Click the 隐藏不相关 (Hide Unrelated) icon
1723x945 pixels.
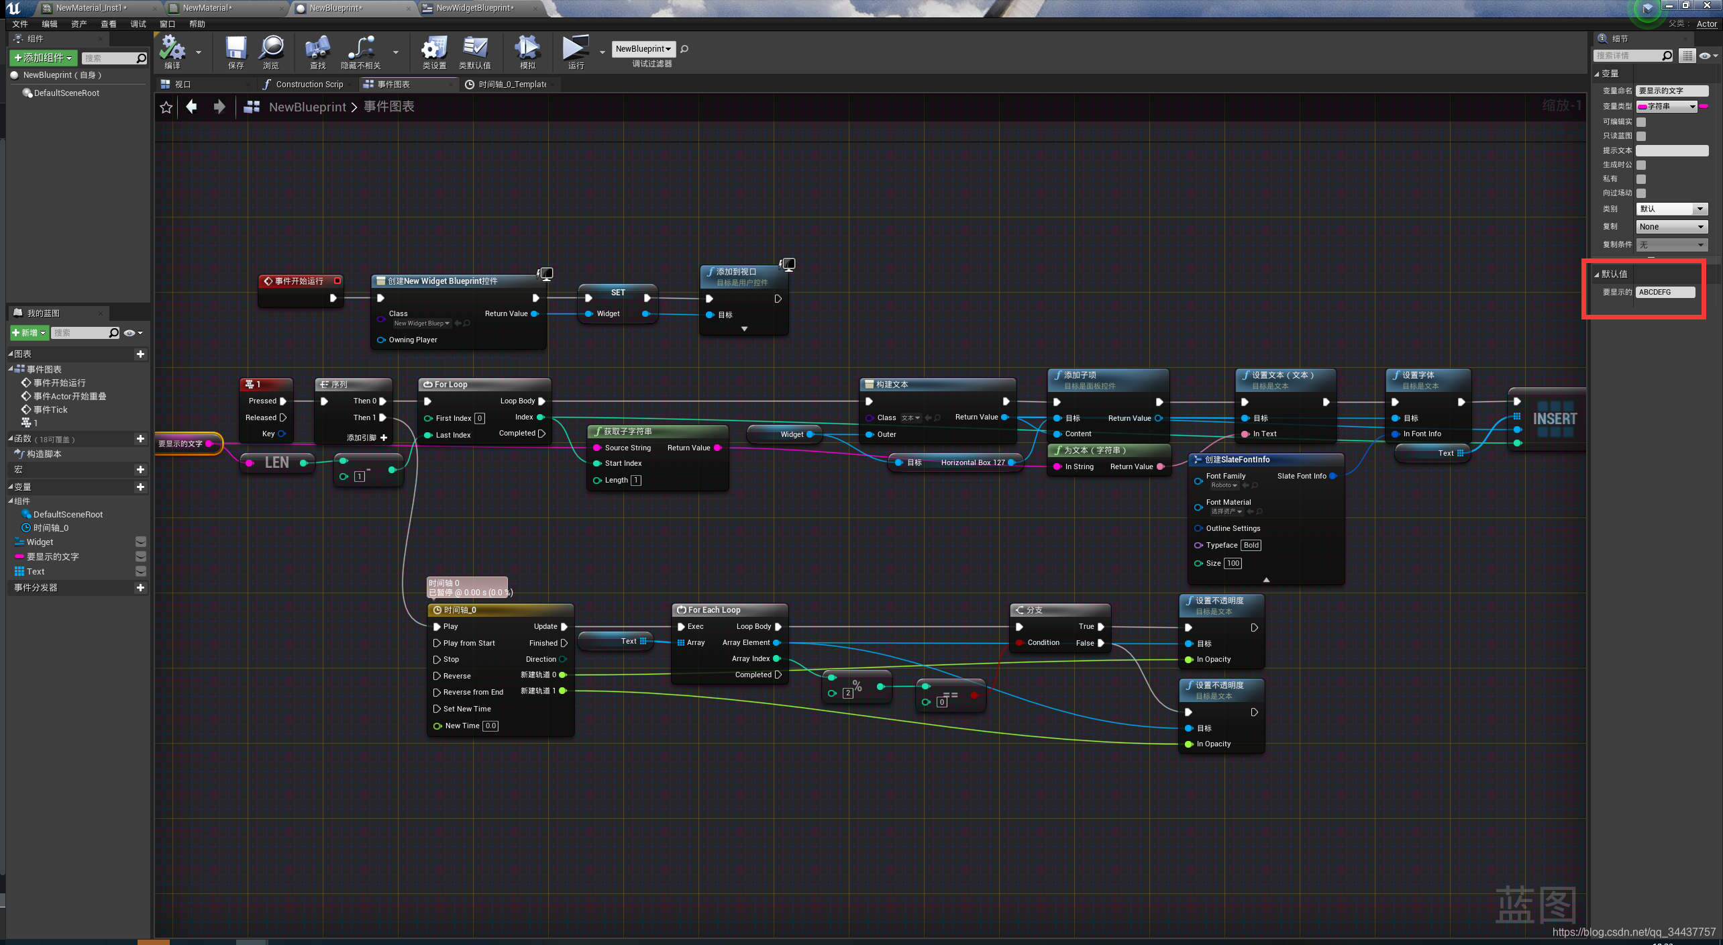click(361, 48)
